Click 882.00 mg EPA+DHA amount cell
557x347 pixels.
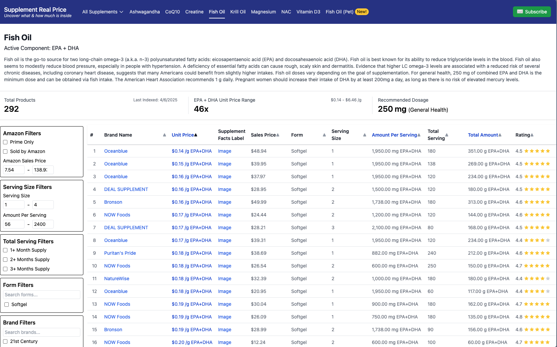[395, 253]
